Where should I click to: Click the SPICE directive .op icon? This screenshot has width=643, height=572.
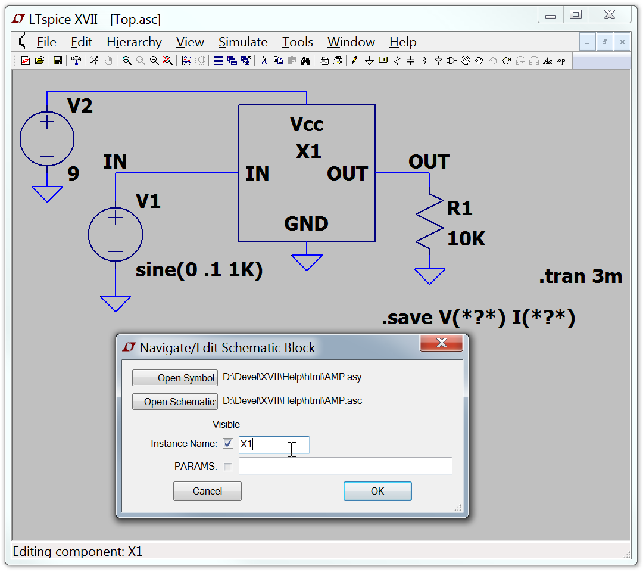tap(561, 60)
